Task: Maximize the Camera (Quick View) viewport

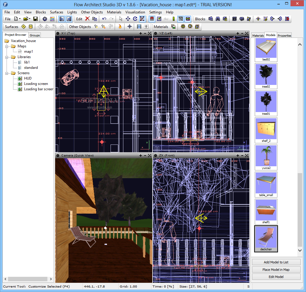Action: tap(150, 155)
